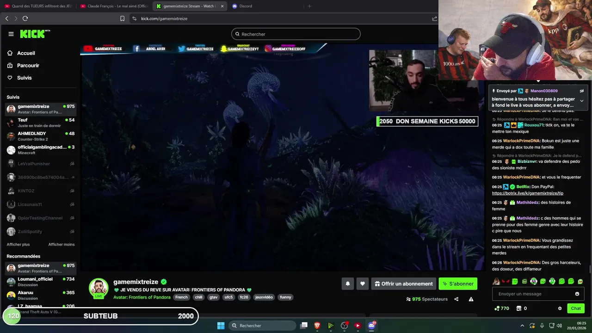Report stream via warning triangle icon
Screen dimensions: 592x333
[471, 299]
